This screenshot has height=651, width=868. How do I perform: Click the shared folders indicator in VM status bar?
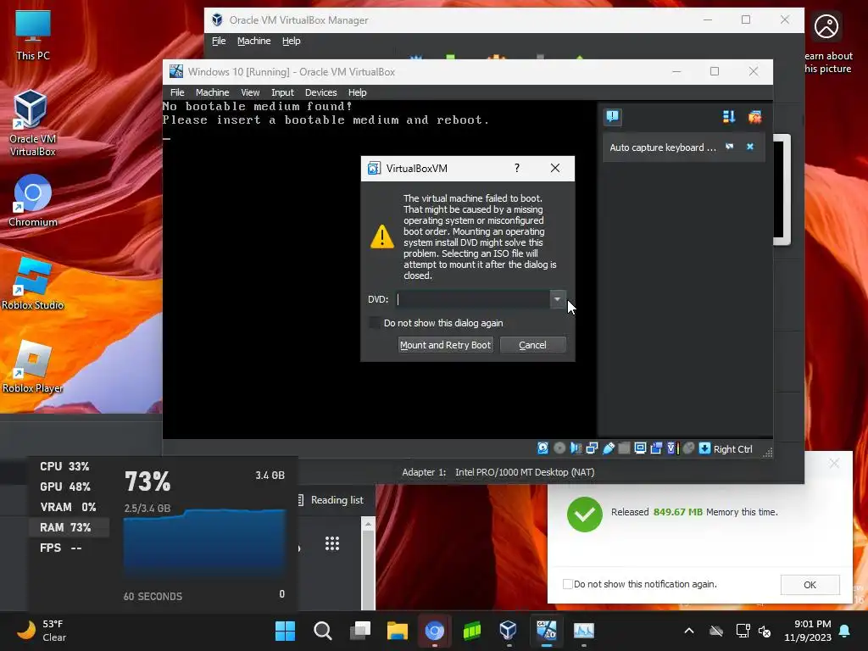click(624, 448)
